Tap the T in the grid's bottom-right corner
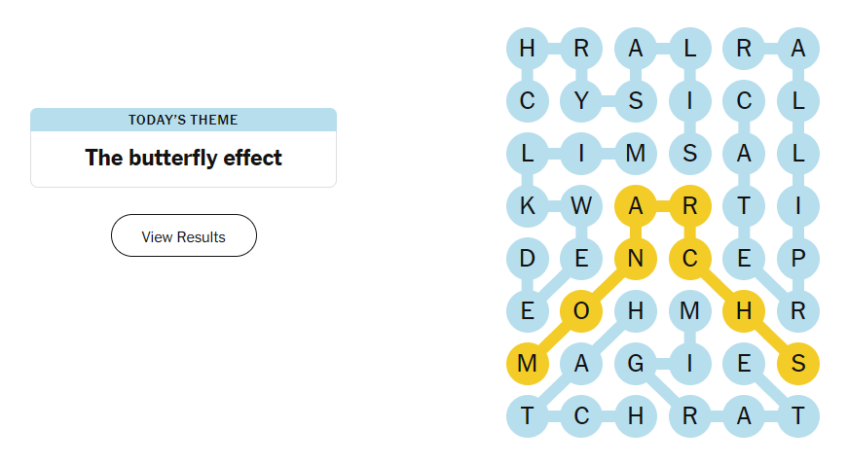 point(798,417)
